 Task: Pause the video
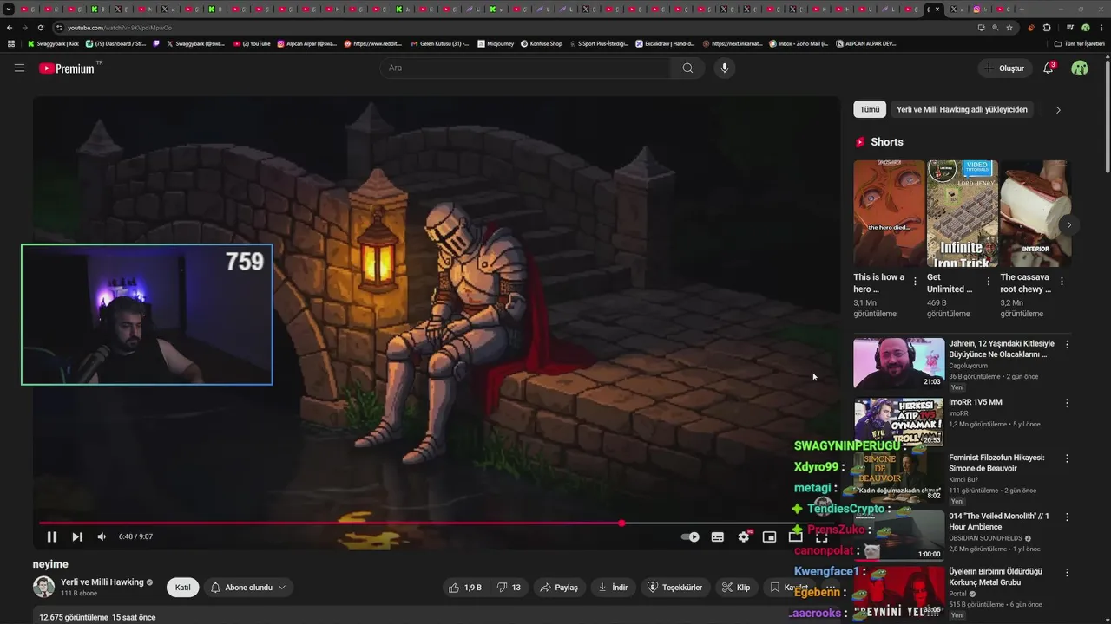(x=51, y=536)
